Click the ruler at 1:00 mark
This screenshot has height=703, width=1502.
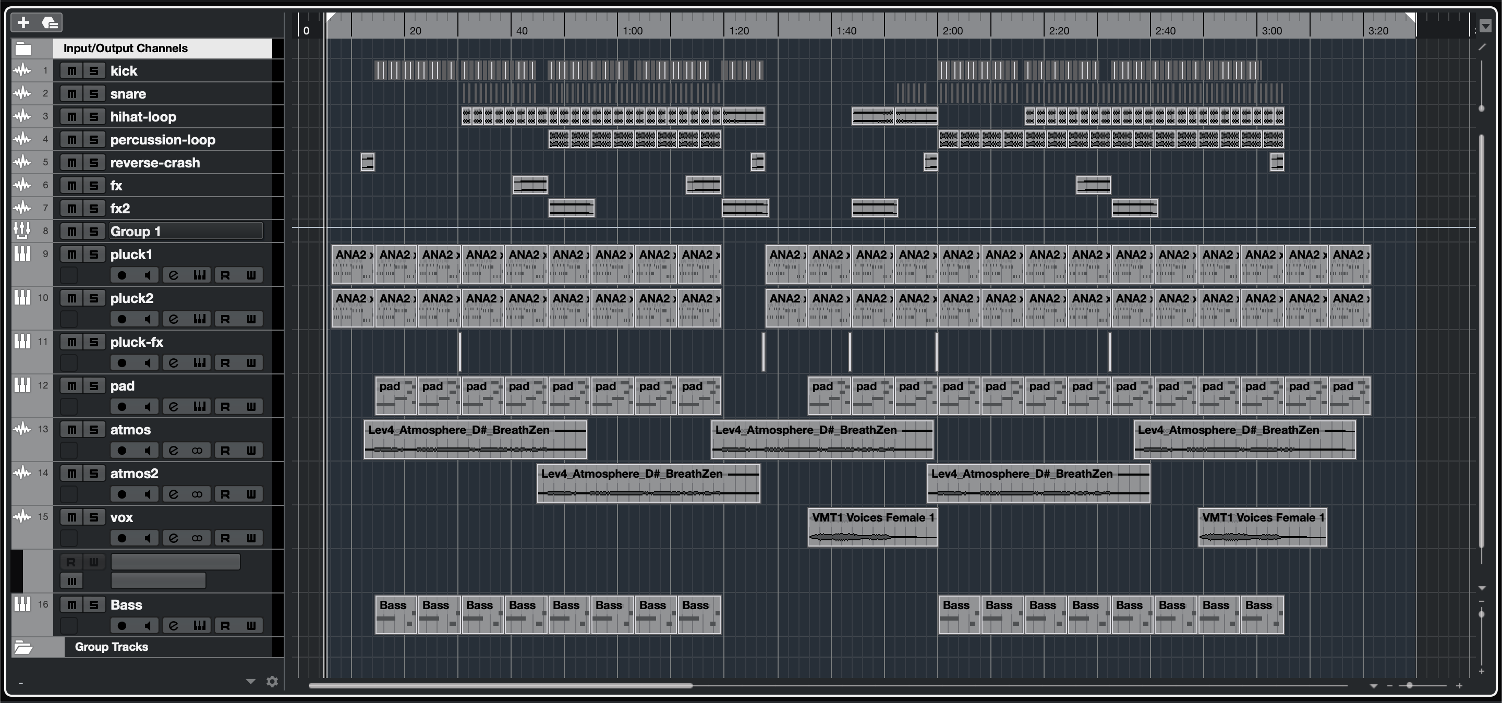tap(633, 30)
